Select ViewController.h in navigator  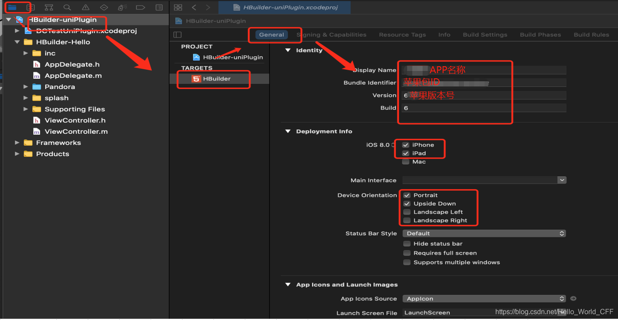click(x=75, y=120)
